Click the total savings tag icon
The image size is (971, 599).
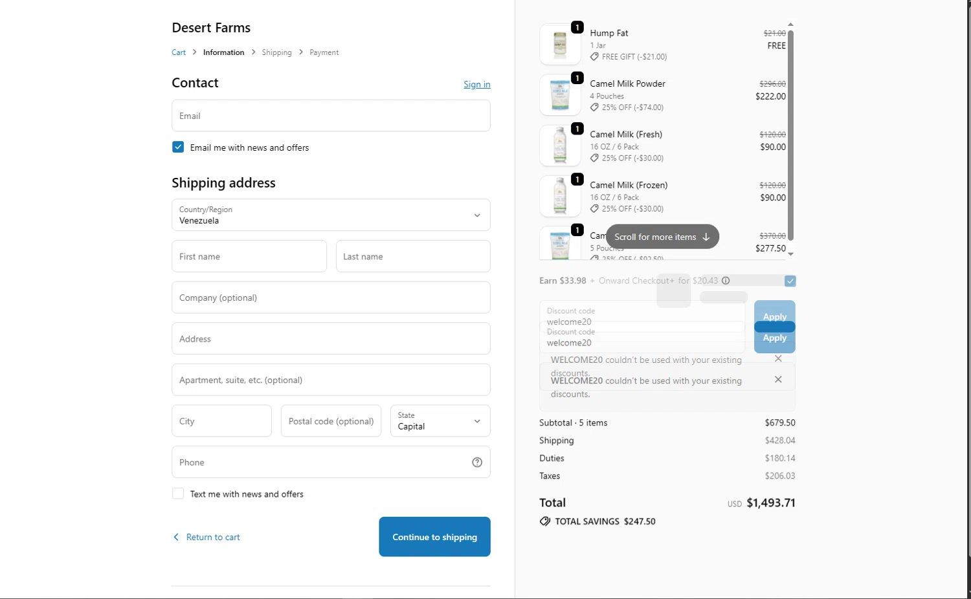pos(545,521)
